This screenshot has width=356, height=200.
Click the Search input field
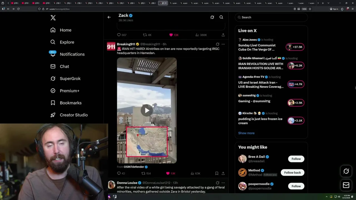coord(271,17)
